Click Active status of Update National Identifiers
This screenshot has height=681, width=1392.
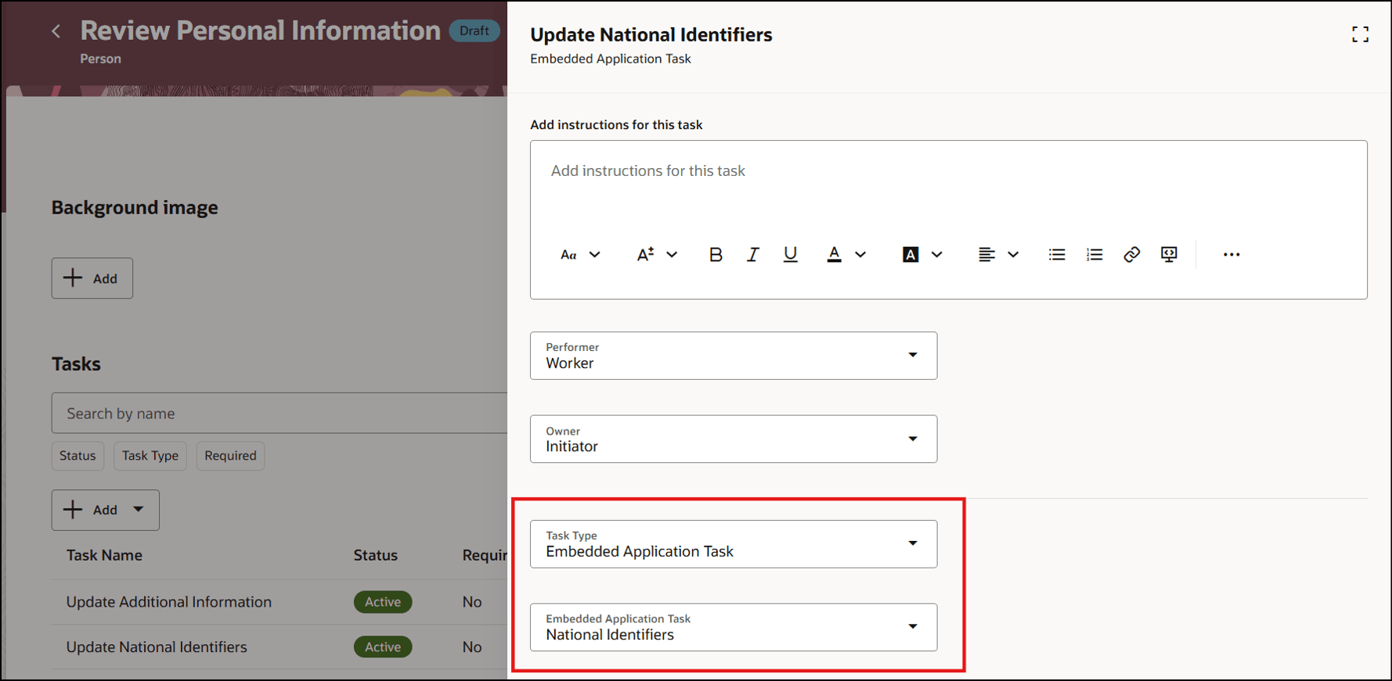[x=383, y=647]
